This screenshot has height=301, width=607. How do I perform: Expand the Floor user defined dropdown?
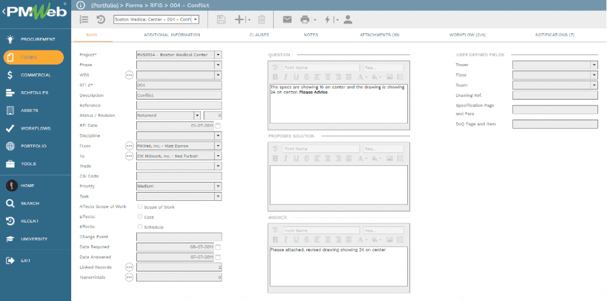point(594,75)
